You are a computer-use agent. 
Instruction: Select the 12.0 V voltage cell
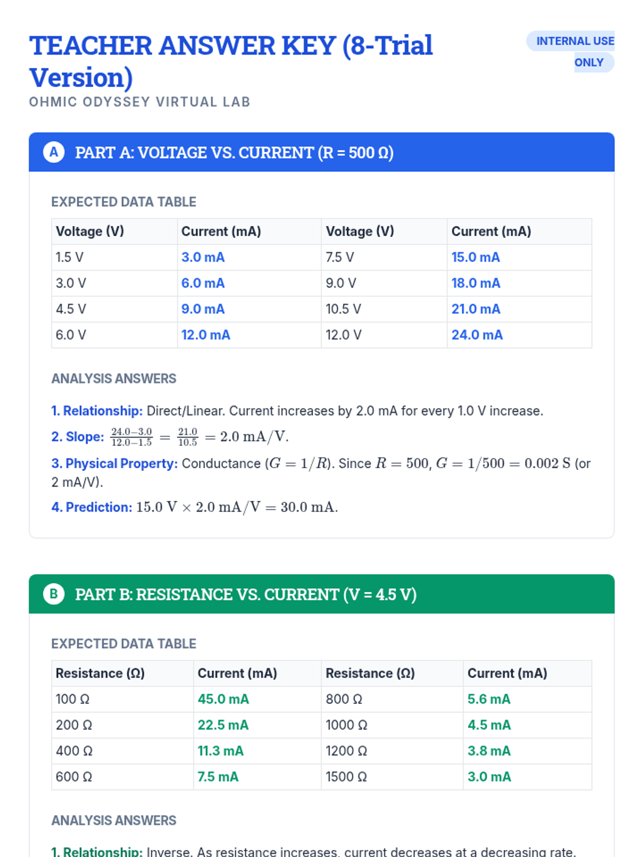pyautogui.click(x=343, y=335)
